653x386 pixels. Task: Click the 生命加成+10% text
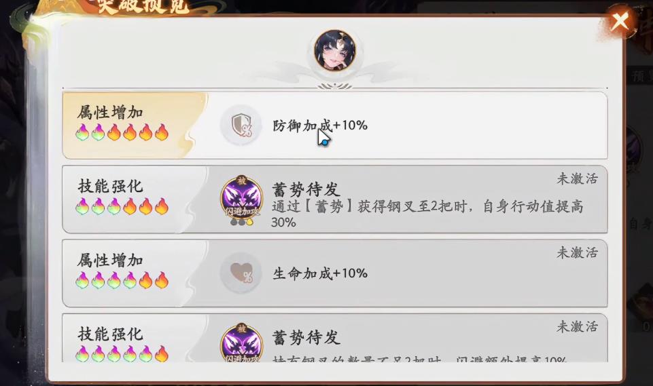click(x=320, y=273)
